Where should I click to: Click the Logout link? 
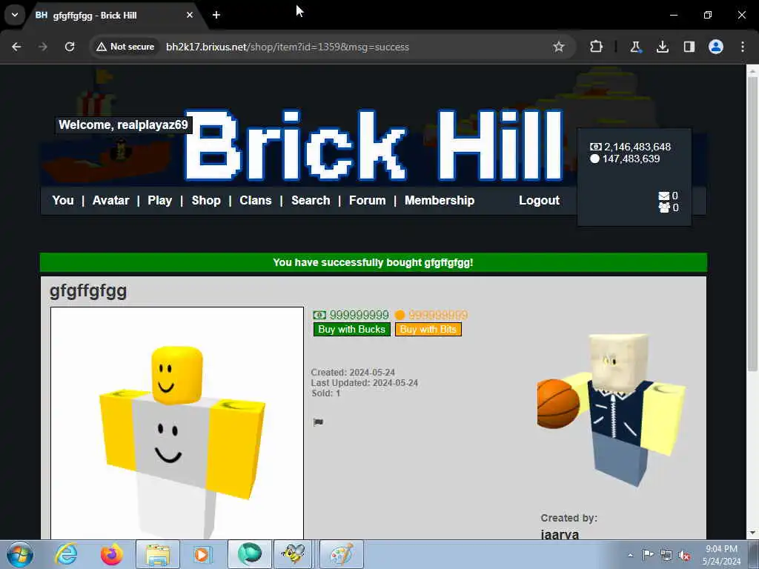point(540,200)
